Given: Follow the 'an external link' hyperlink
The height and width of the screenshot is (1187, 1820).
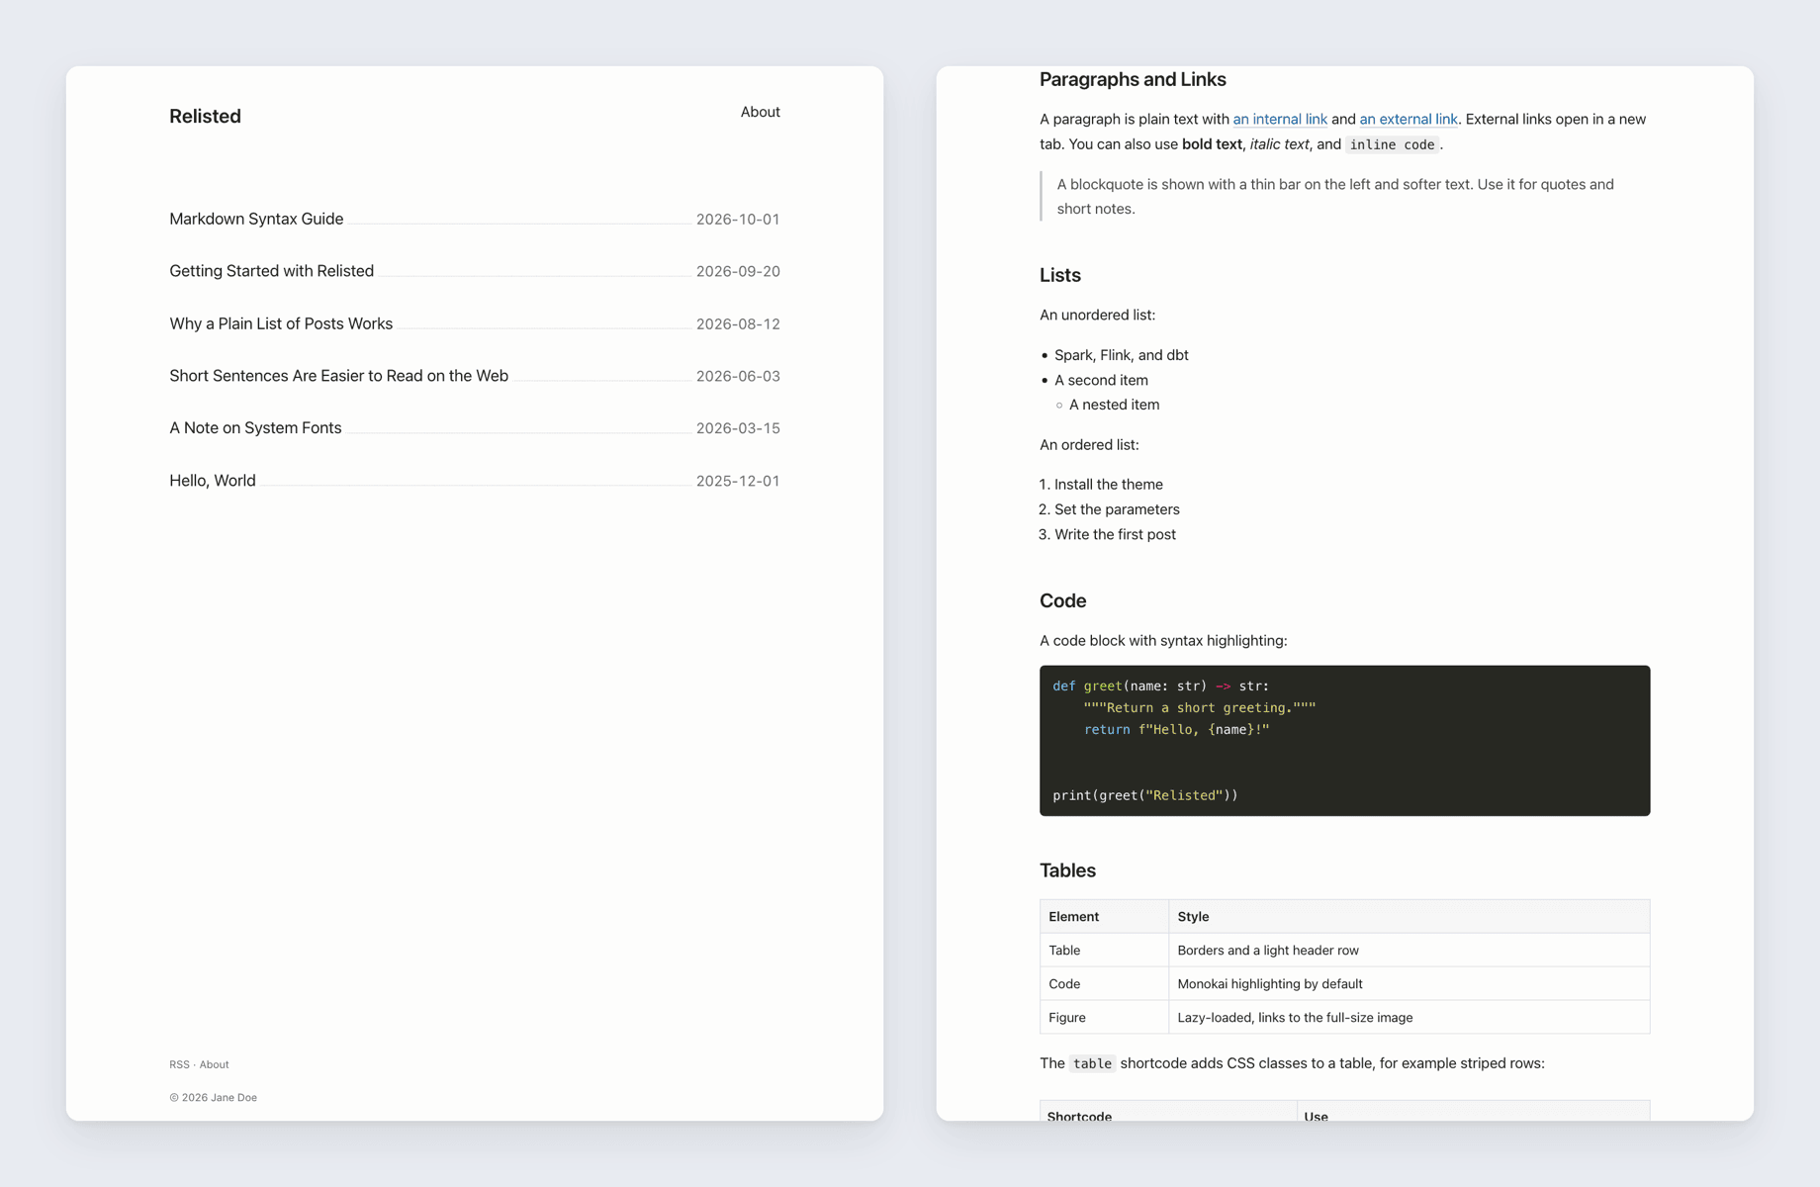Looking at the screenshot, I should 1409,119.
